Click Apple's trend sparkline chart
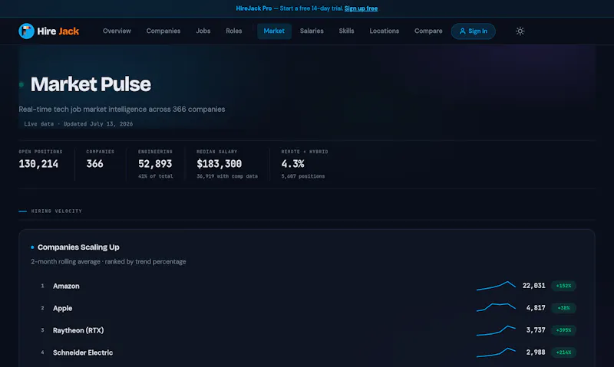This screenshot has width=614, height=367. pos(496,307)
